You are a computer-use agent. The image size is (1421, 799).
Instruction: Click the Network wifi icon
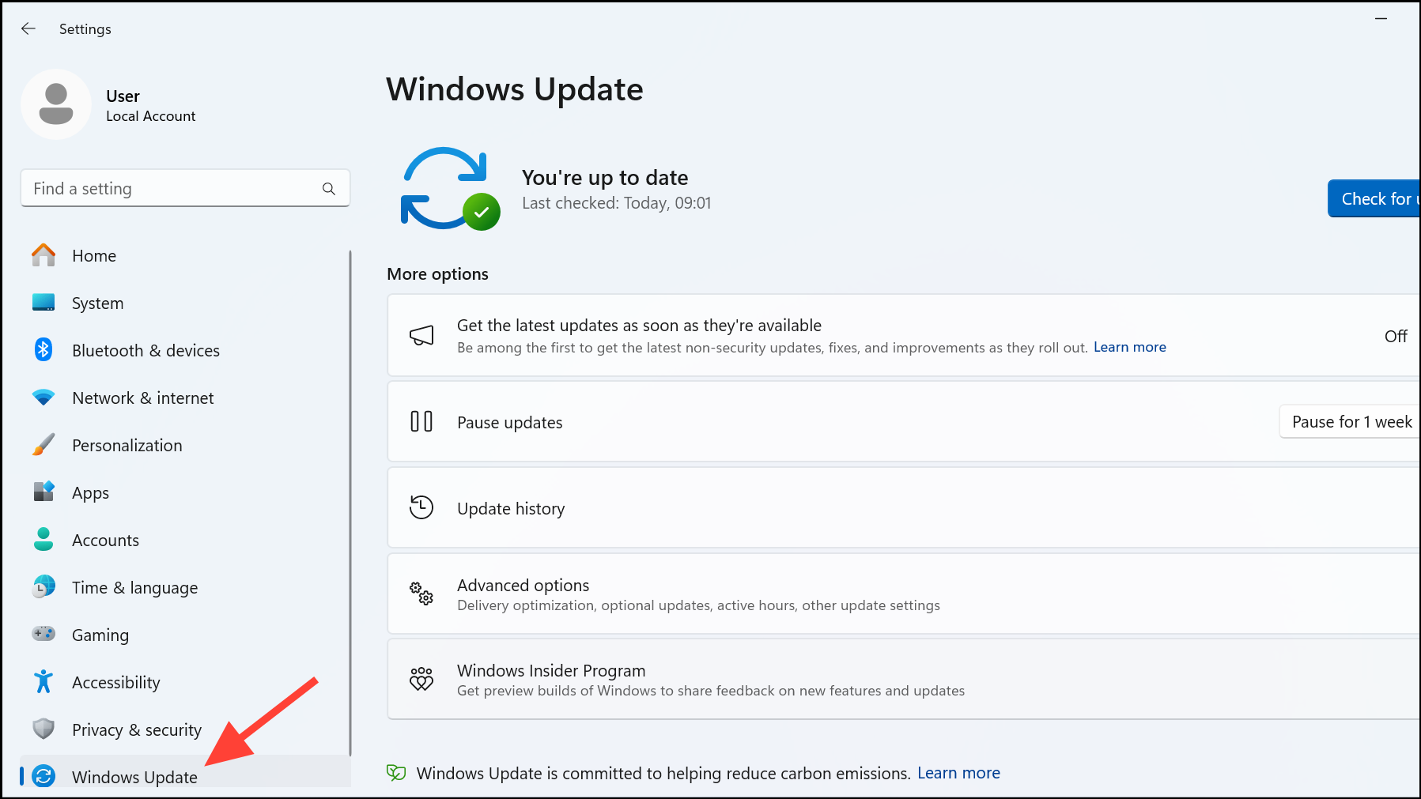pyautogui.click(x=43, y=398)
